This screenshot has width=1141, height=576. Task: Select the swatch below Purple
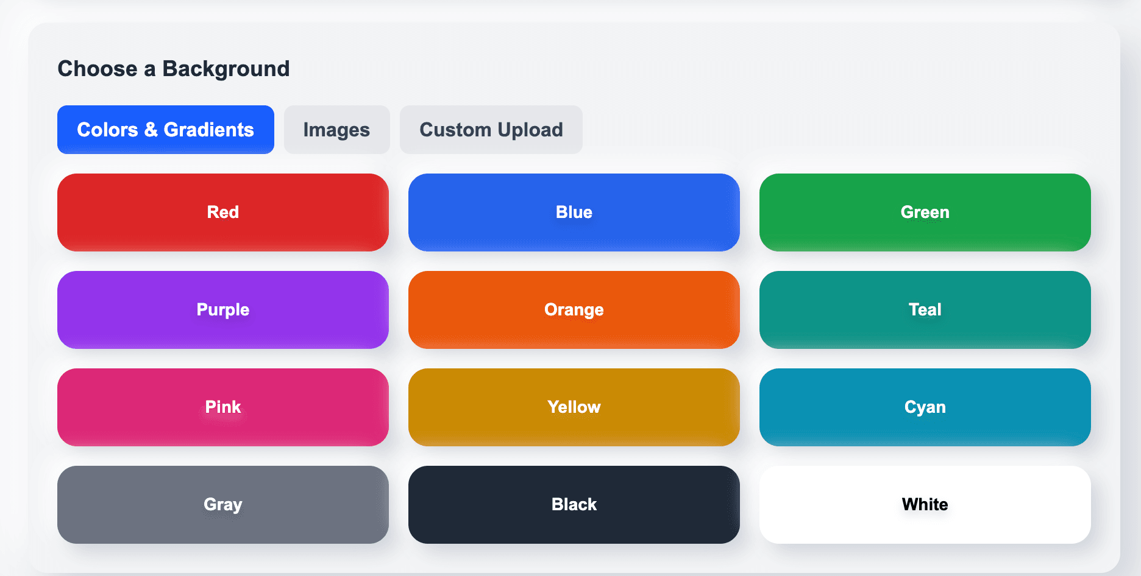(x=222, y=407)
